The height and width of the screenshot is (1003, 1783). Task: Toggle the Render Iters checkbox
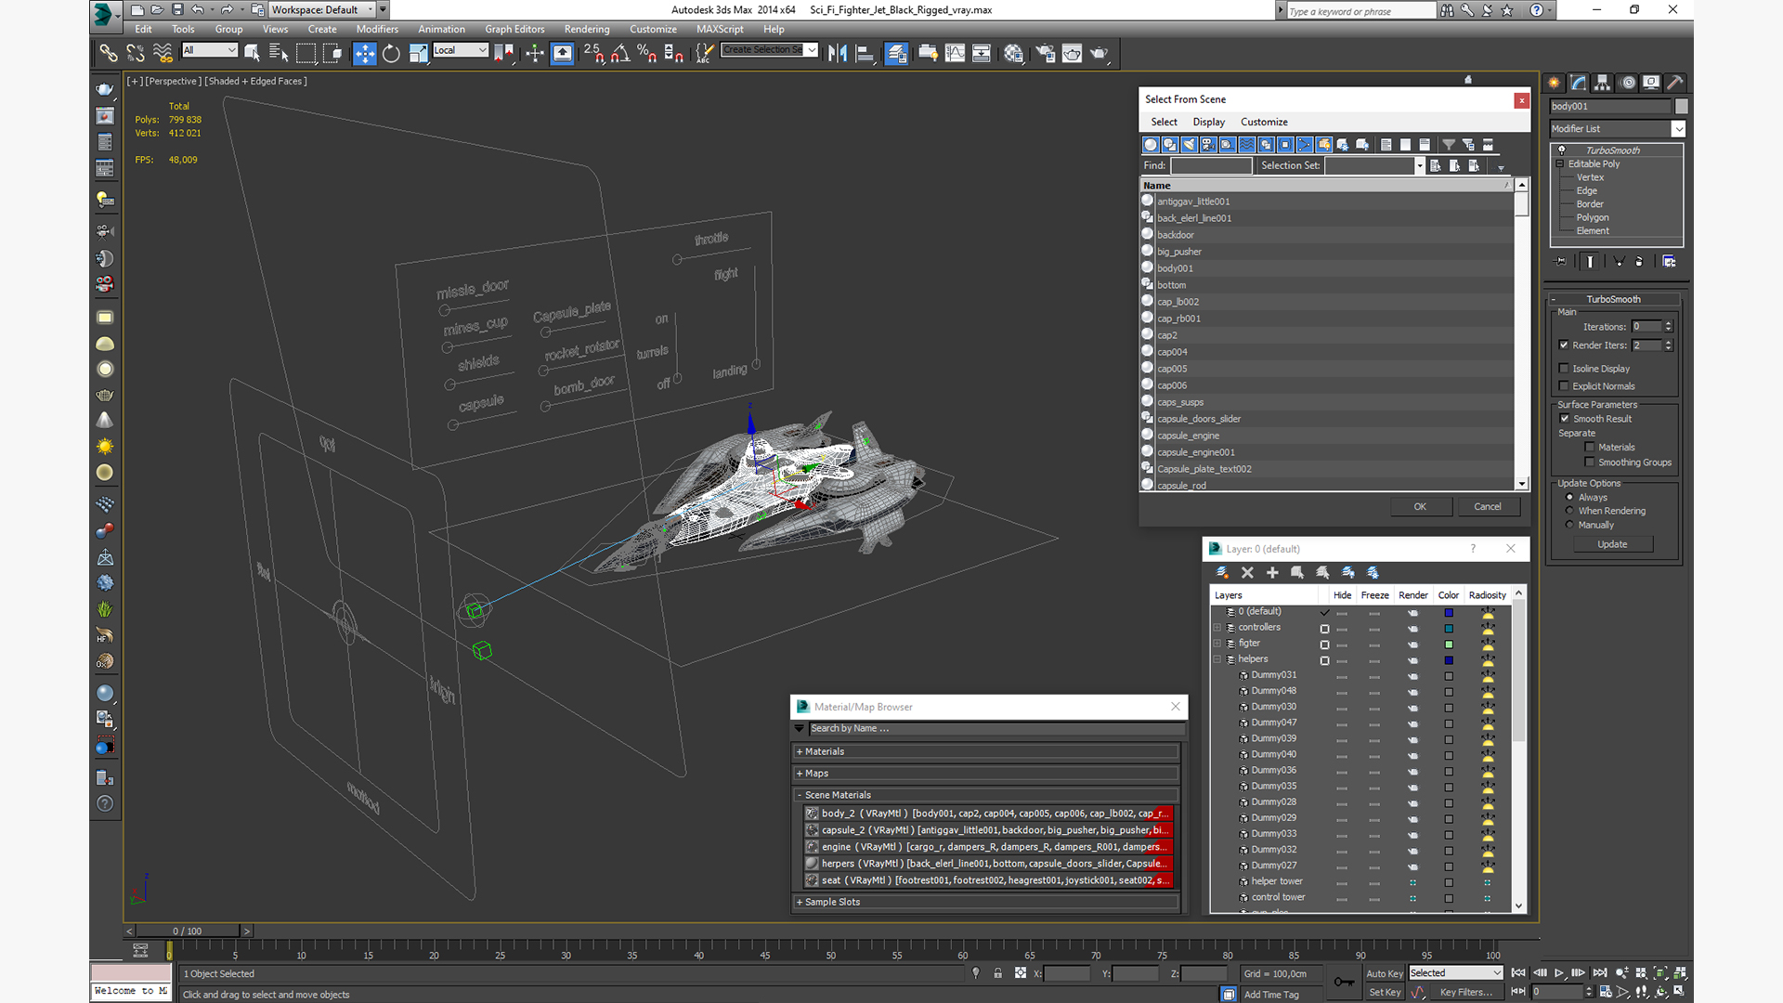coord(1564,345)
